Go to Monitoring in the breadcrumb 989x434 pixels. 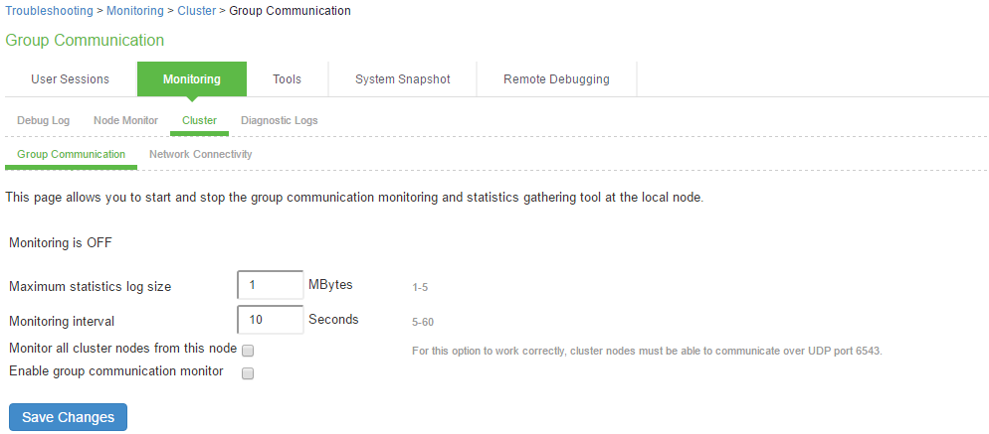[x=135, y=11]
